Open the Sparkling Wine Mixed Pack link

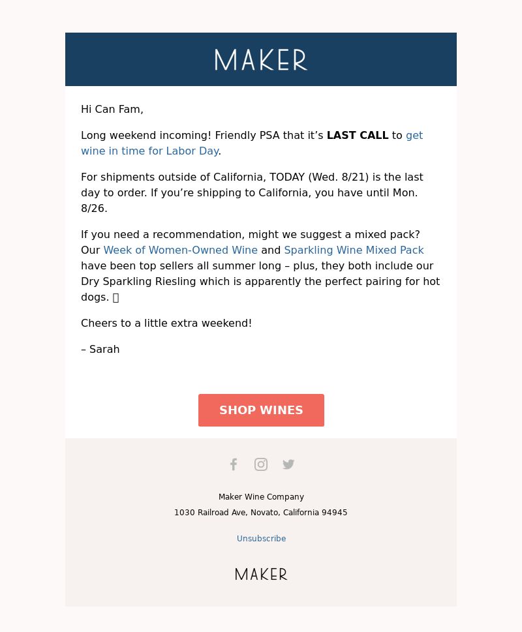click(x=354, y=250)
